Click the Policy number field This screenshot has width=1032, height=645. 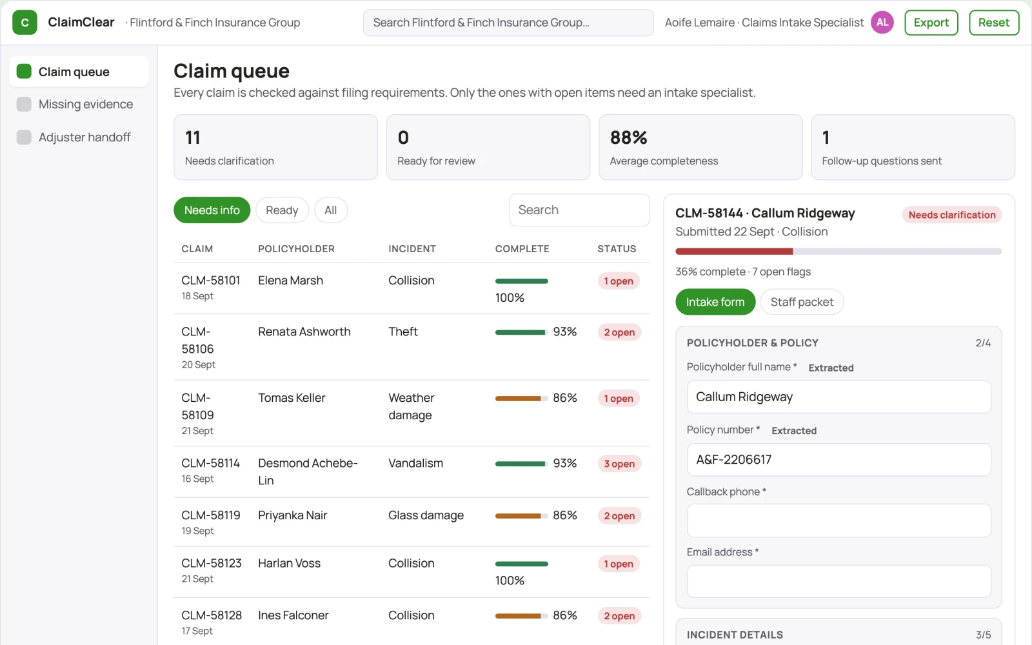pos(838,460)
